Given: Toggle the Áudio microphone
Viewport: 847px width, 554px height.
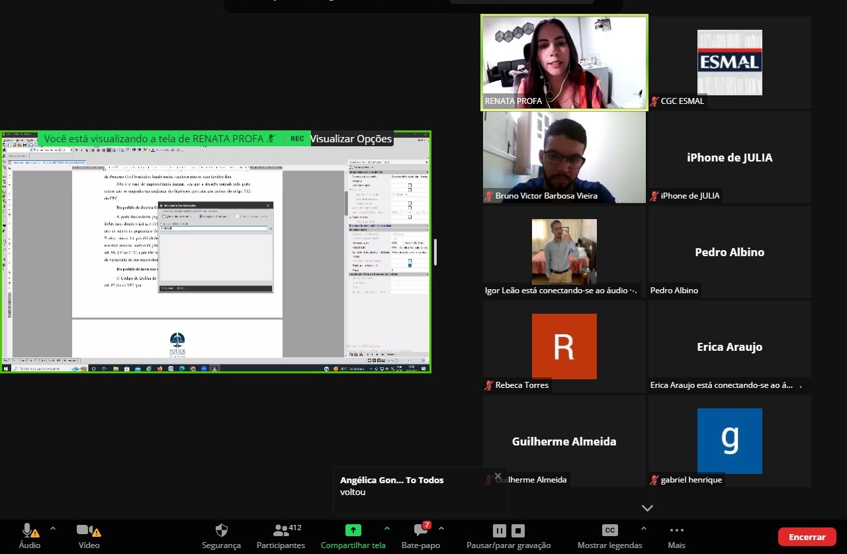Looking at the screenshot, I should 28,530.
